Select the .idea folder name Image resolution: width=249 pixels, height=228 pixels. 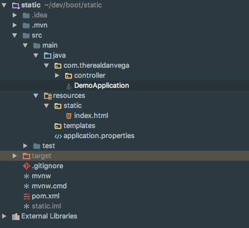point(40,15)
